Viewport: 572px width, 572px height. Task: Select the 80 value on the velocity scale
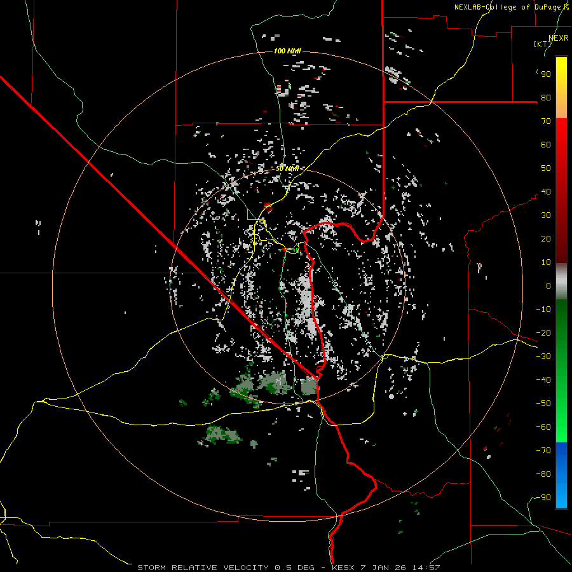[x=546, y=98]
